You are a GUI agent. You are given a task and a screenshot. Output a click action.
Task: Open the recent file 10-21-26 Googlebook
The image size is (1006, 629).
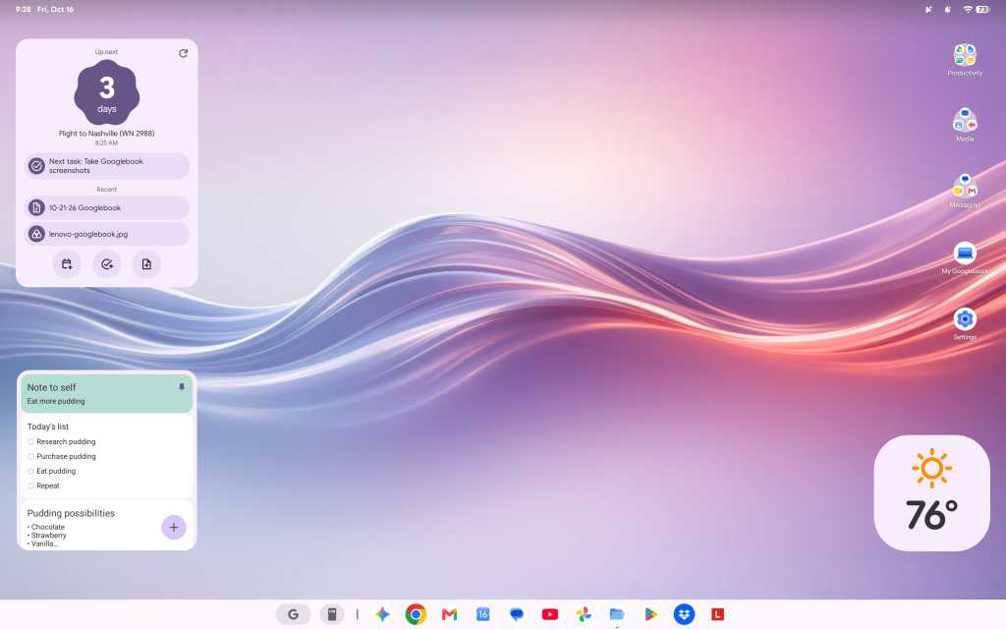pos(107,208)
